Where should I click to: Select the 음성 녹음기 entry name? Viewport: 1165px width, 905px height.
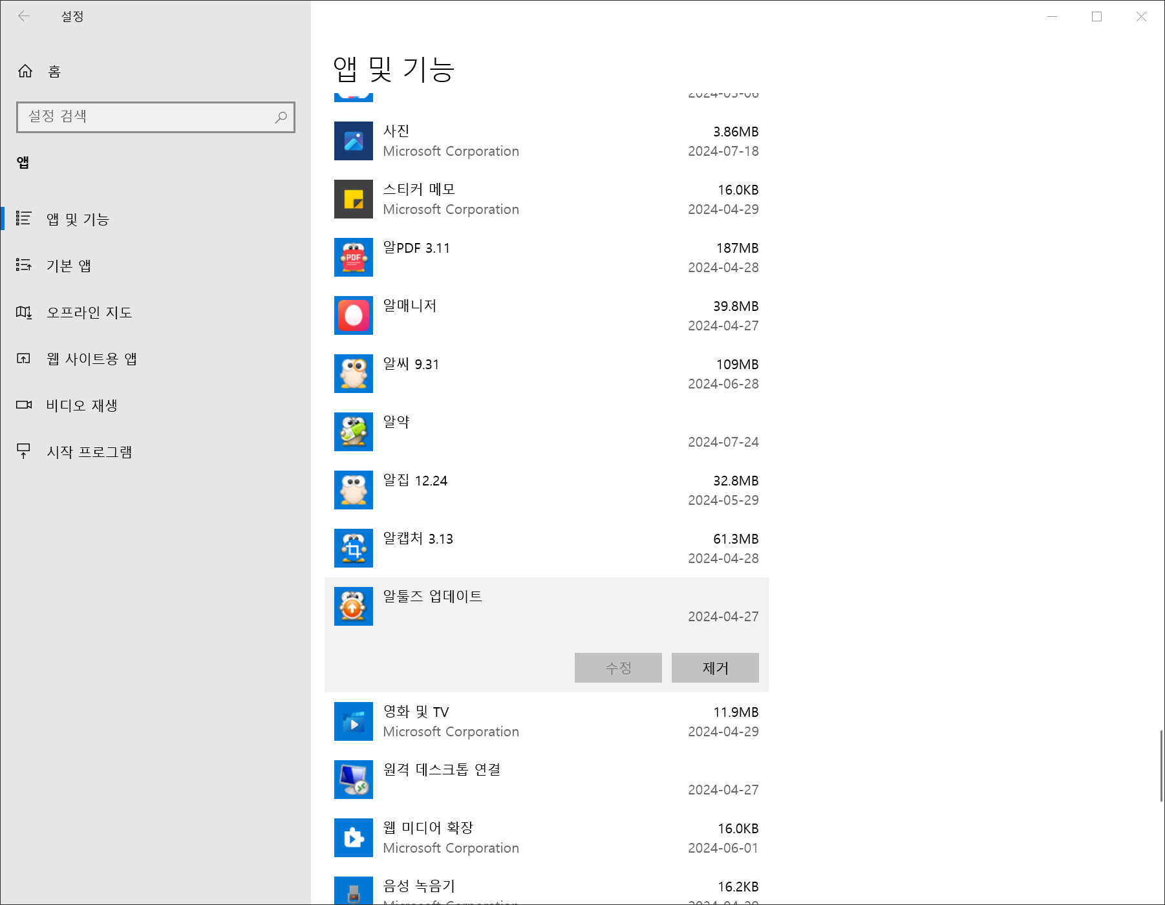pos(419,886)
